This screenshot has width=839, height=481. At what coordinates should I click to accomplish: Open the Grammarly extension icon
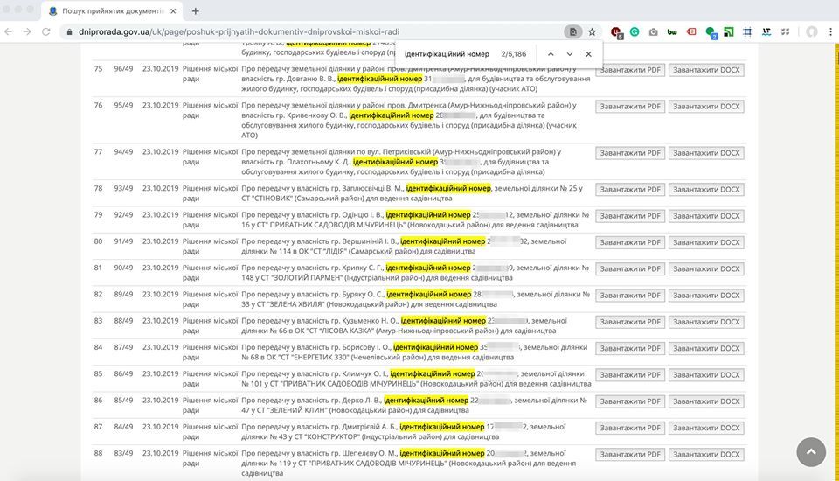(634, 31)
